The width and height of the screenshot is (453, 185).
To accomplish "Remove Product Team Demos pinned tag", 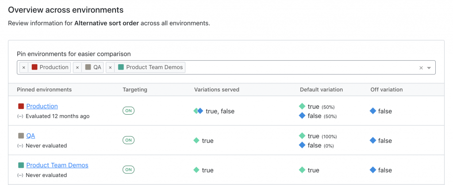I will (110, 67).
